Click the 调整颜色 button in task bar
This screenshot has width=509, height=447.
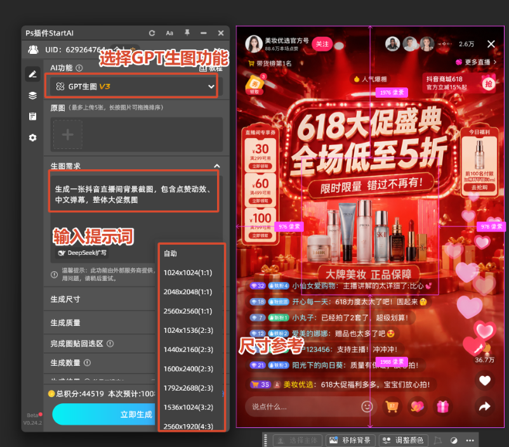(x=403, y=440)
